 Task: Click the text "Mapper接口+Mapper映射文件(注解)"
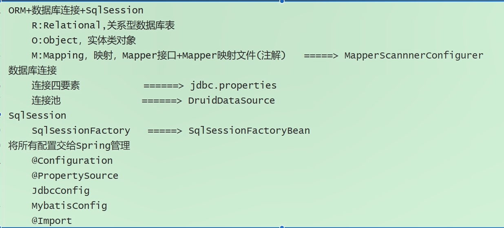point(204,55)
